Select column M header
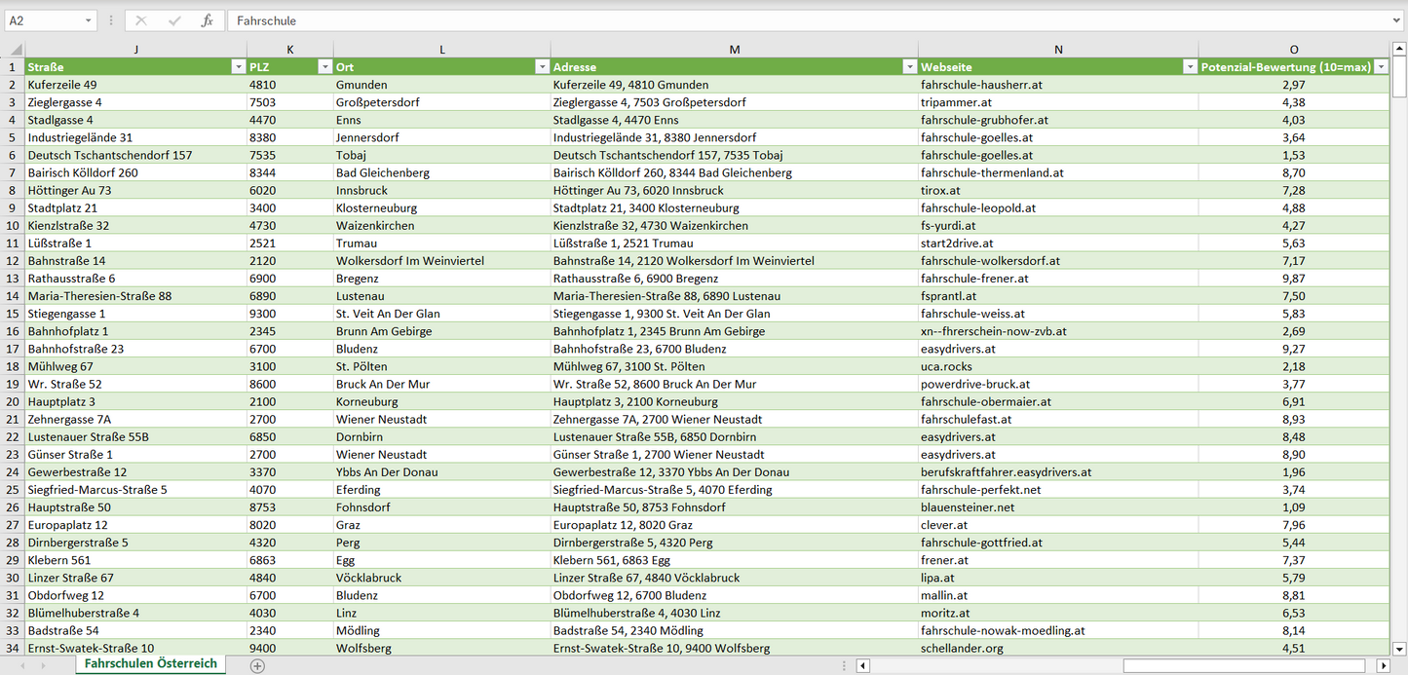 pos(734,50)
